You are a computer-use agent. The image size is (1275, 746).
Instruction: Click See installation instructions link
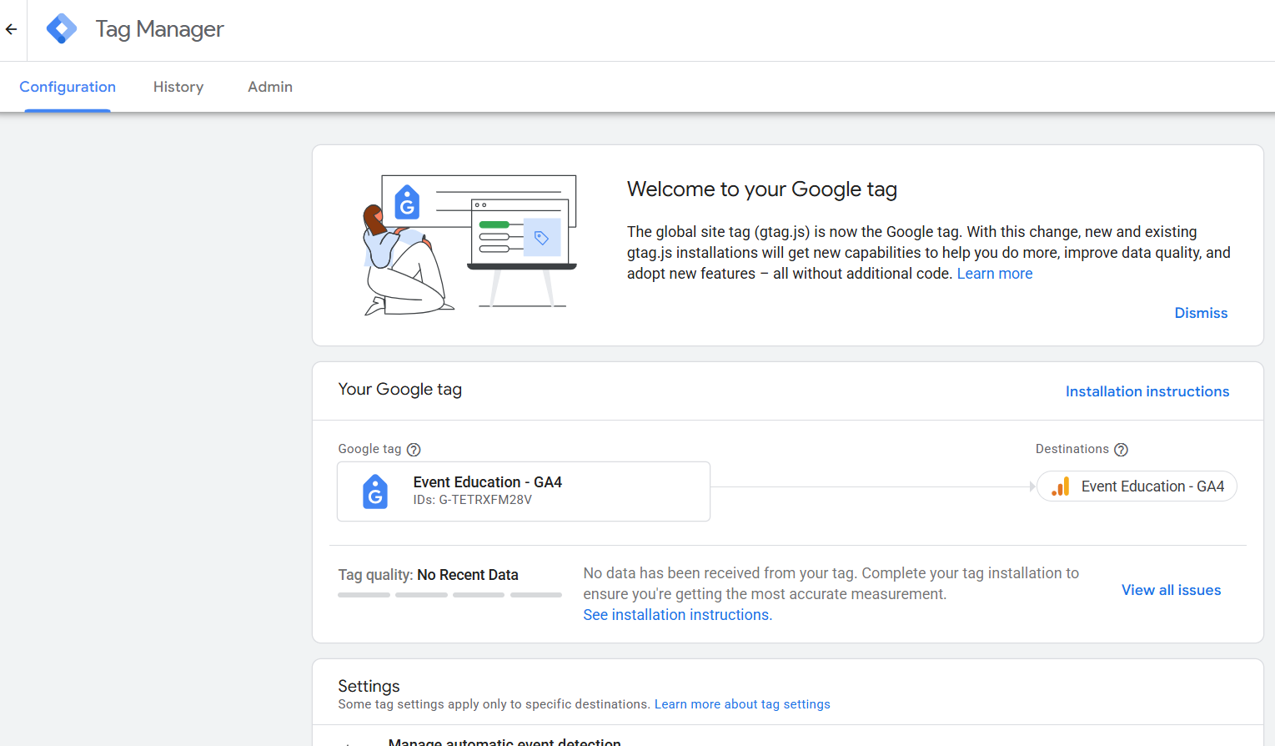[x=677, y=615]
